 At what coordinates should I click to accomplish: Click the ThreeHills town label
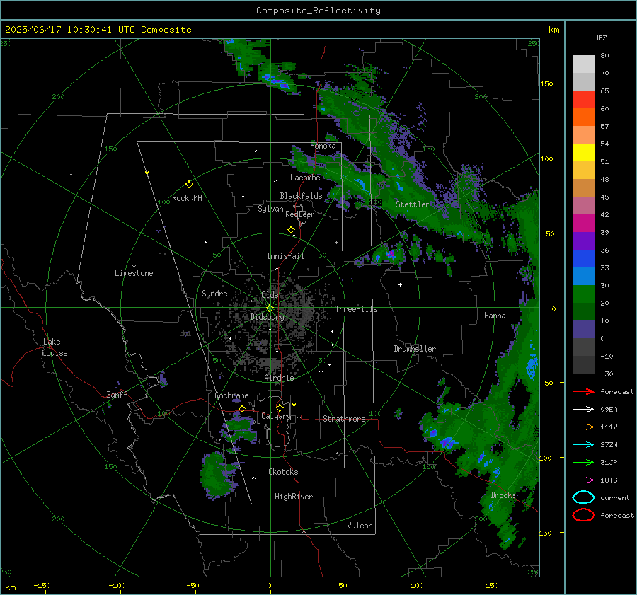(356, 309)
